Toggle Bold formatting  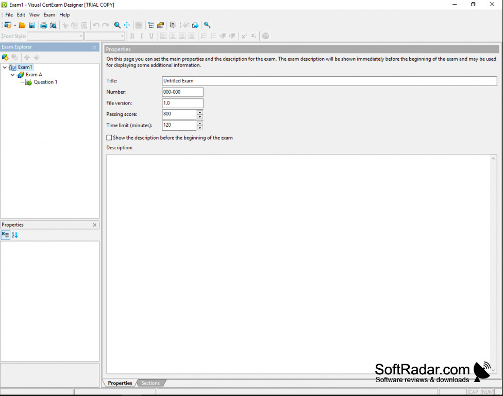click(x=132, y=36)
